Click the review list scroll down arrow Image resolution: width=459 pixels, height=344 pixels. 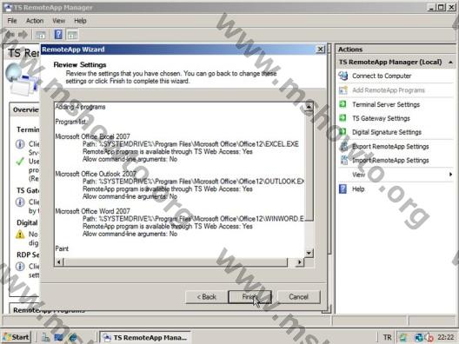(x=309, y=253)
